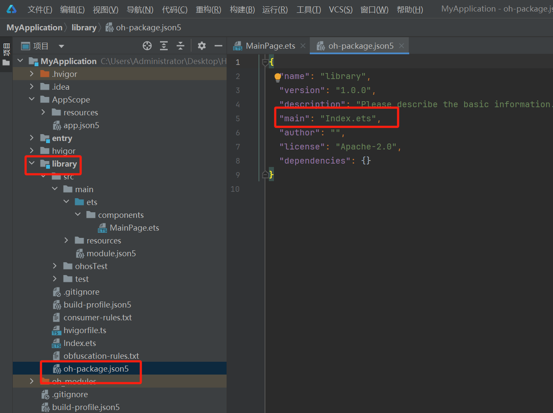Open the Project tool window sidebar button
This screenshot has width=553, height=413.
pyautogui.click(x=6, y=55)
